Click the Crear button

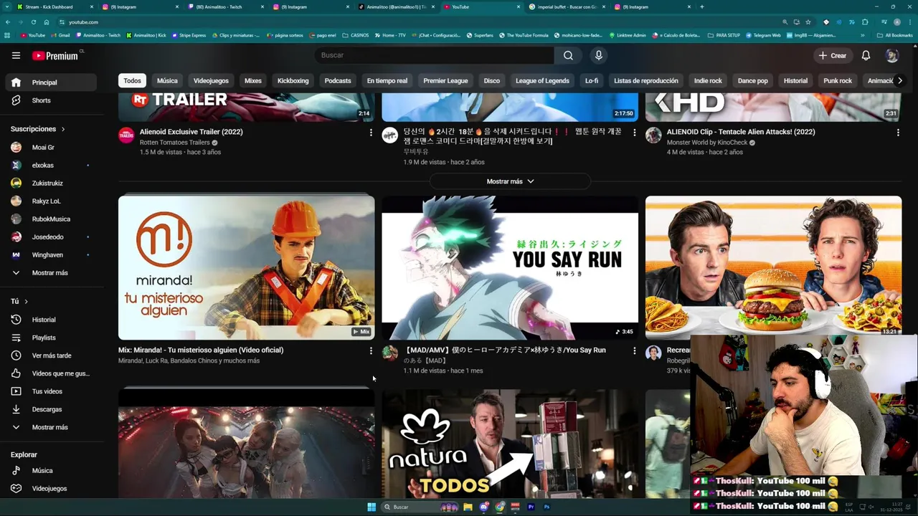[x=832, y=55]
